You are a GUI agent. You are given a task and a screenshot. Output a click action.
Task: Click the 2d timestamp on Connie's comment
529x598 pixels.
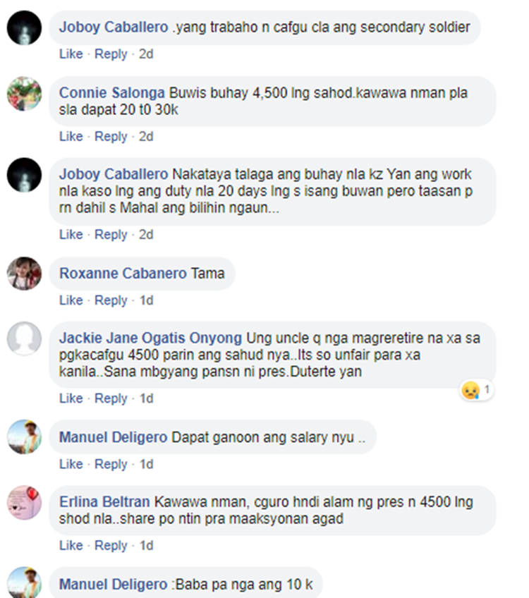[146, 136]
